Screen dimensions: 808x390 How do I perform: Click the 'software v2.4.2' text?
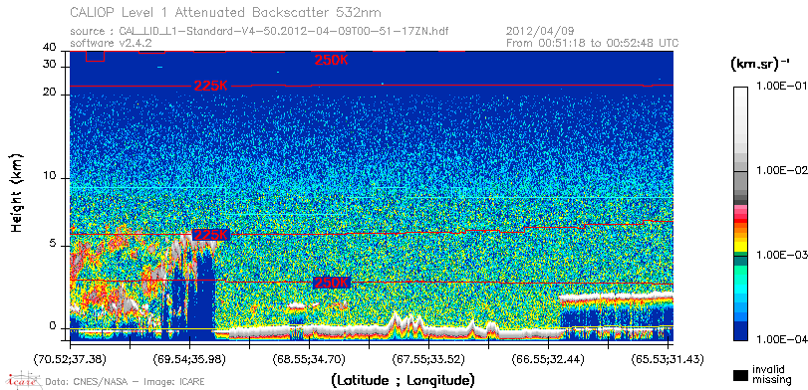110,43
